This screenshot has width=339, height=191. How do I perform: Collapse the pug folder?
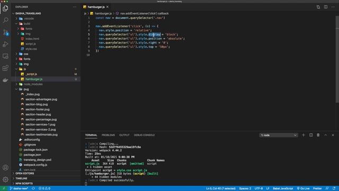coord(26,89)
